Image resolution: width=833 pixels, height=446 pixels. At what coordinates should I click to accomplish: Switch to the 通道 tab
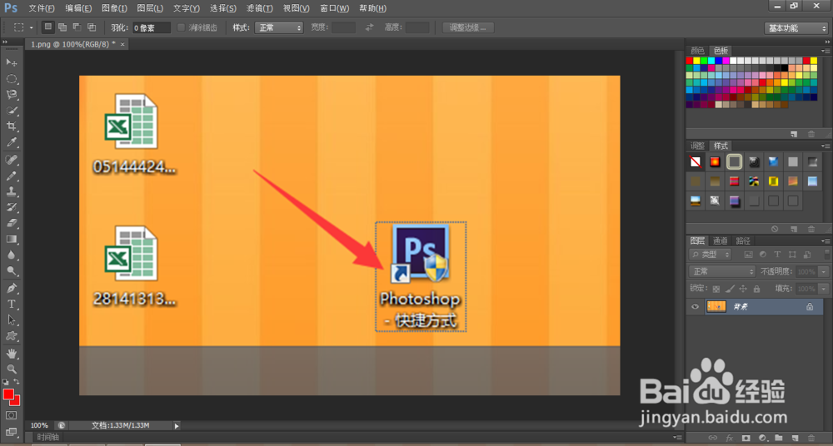tap(721, 241)
